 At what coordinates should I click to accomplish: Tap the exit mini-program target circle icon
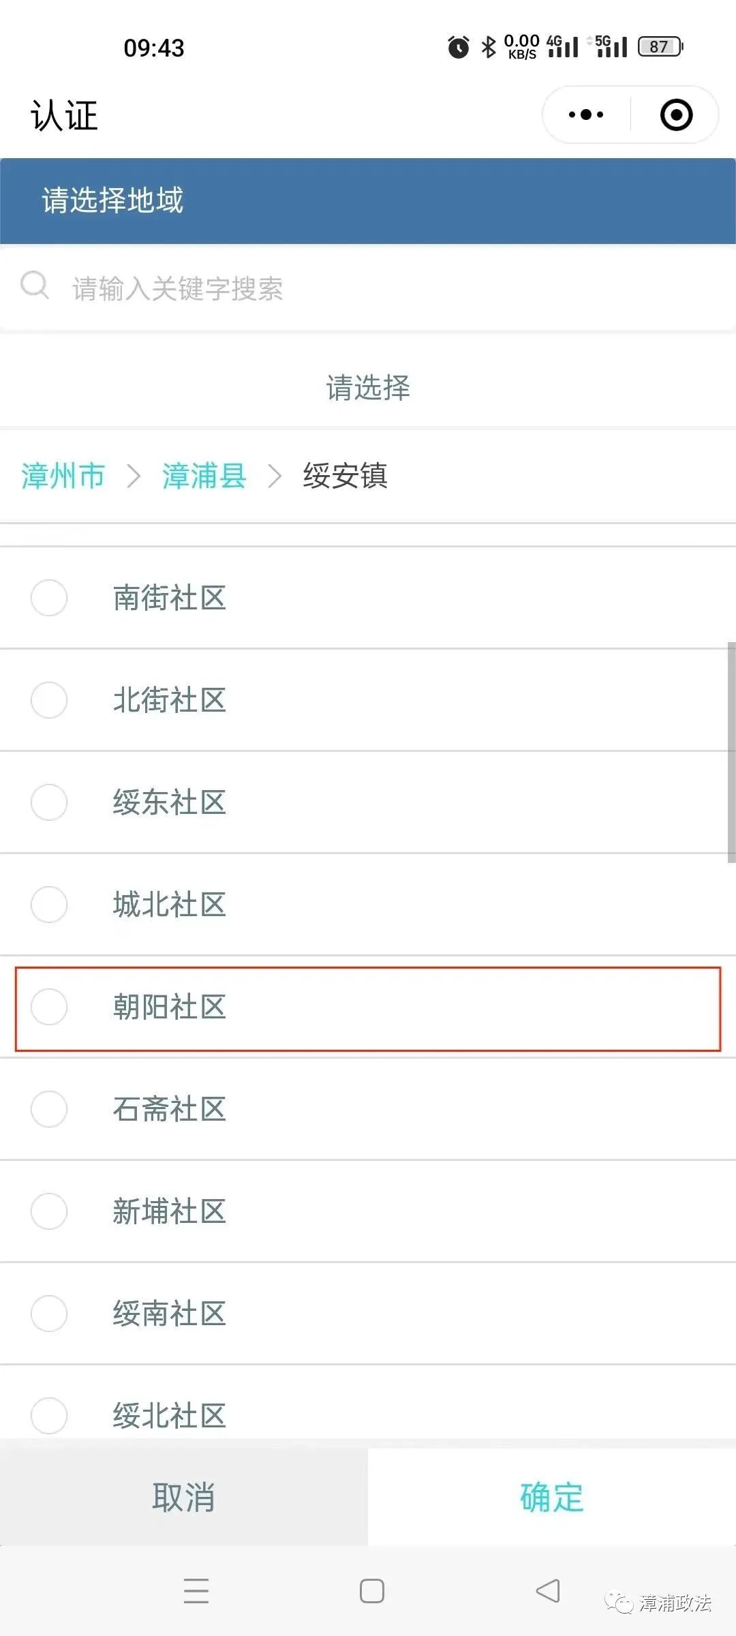[675, 115]
